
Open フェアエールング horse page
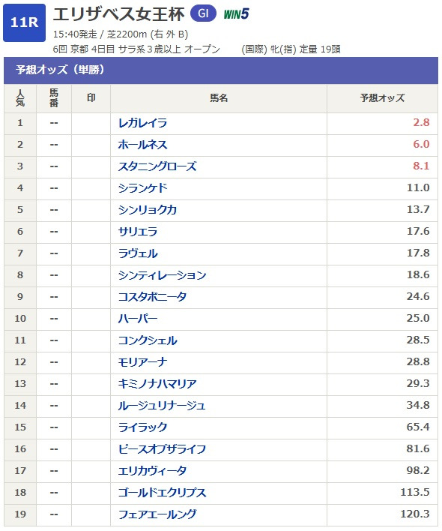(x=157, y=514)
